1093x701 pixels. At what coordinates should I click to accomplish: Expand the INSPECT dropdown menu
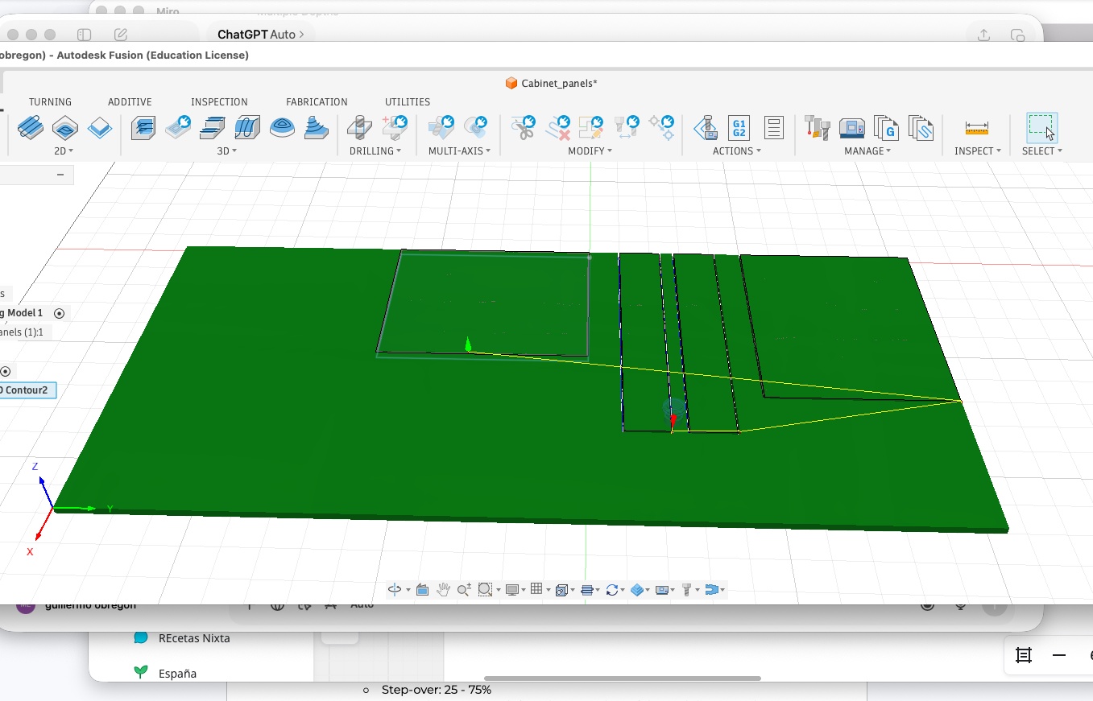point(978,151)
